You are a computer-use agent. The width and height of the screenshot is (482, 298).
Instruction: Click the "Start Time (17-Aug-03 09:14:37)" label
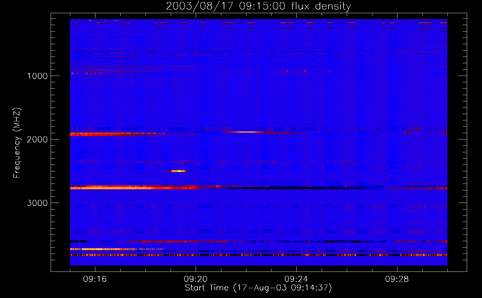tap(258, 288)
